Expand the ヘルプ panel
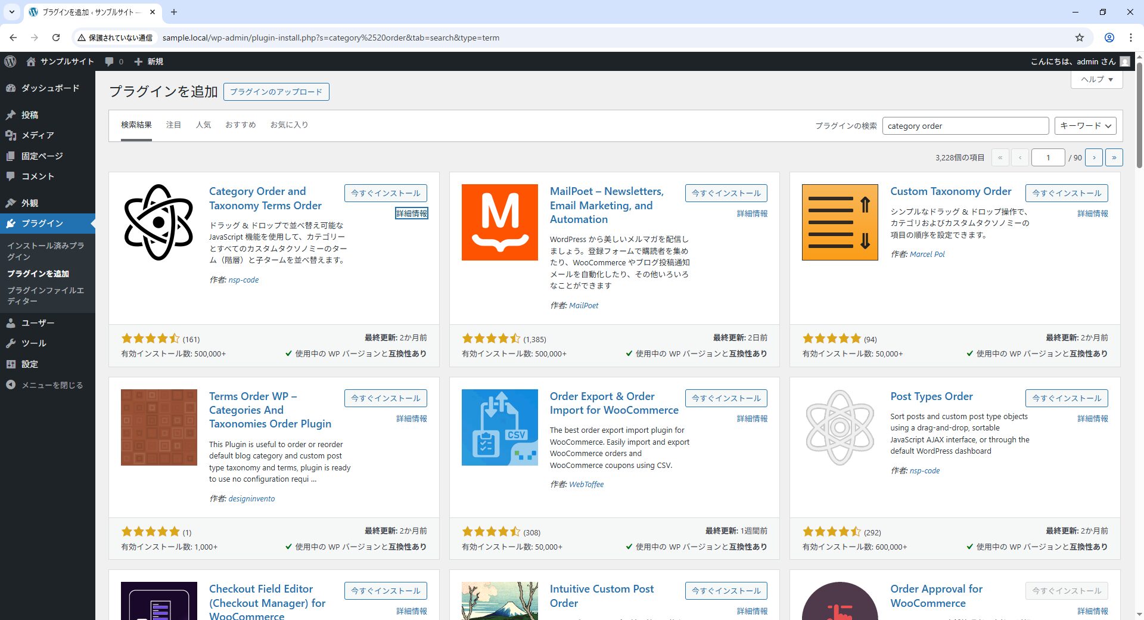This screenshot has width=1144, height=620. [1096, 79]
